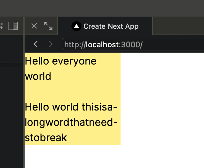
Task: Toggle the split side panel layout icon
Action: 13,26
